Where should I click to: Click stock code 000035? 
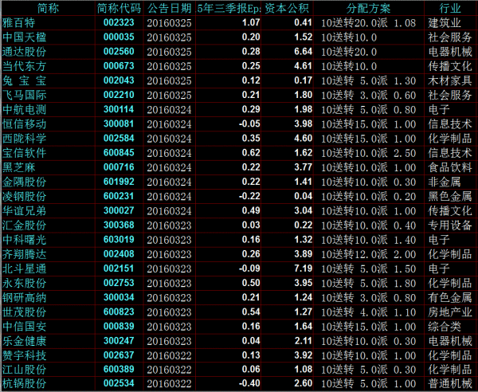tap(119, 37)
